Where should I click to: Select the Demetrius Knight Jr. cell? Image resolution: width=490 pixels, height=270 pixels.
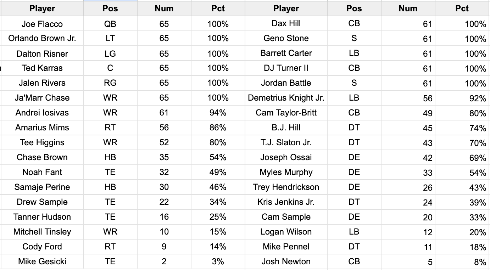[x=286, y=98]
